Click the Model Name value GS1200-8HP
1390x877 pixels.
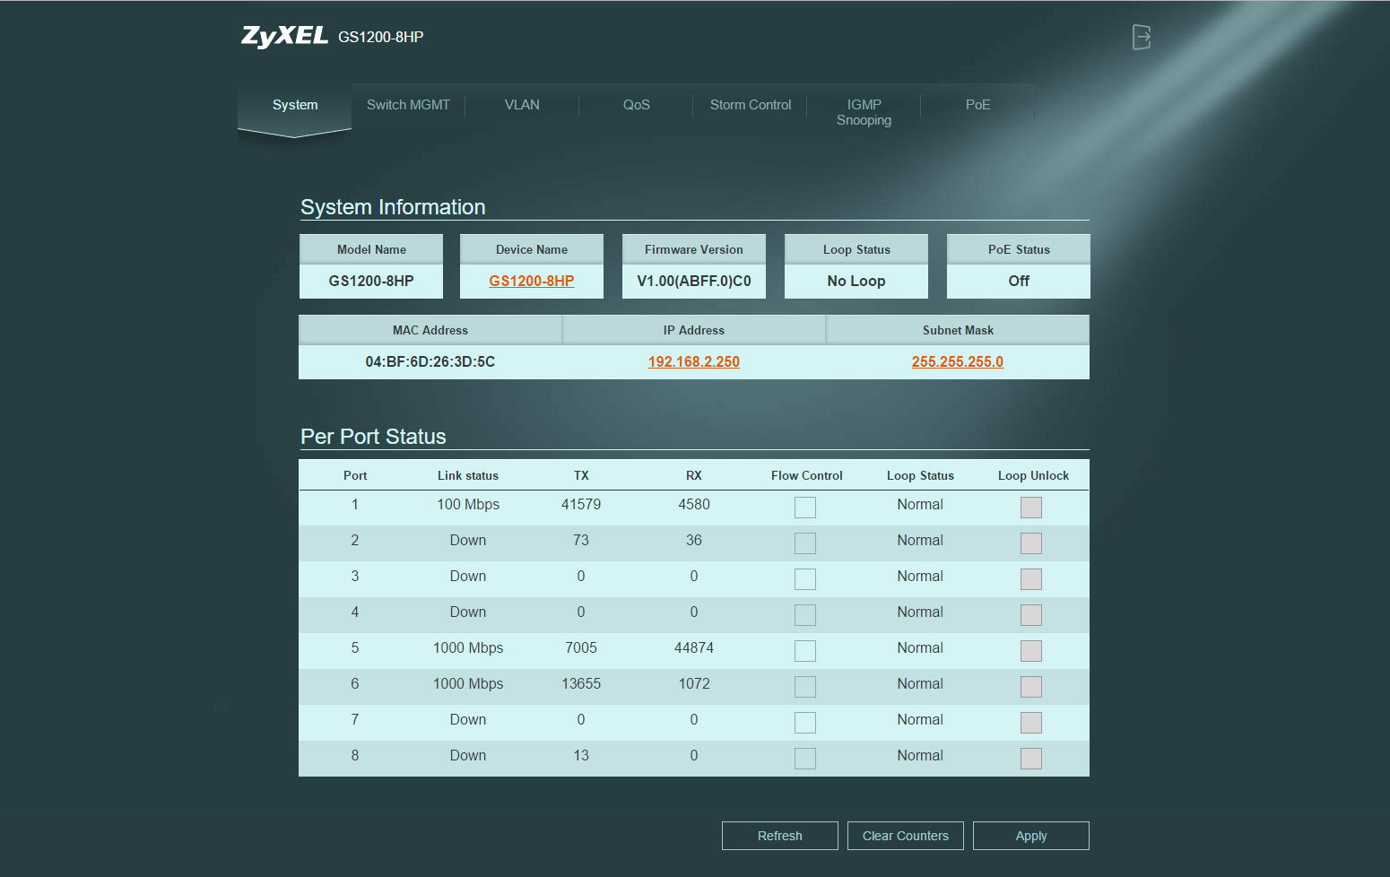(371, 281)
